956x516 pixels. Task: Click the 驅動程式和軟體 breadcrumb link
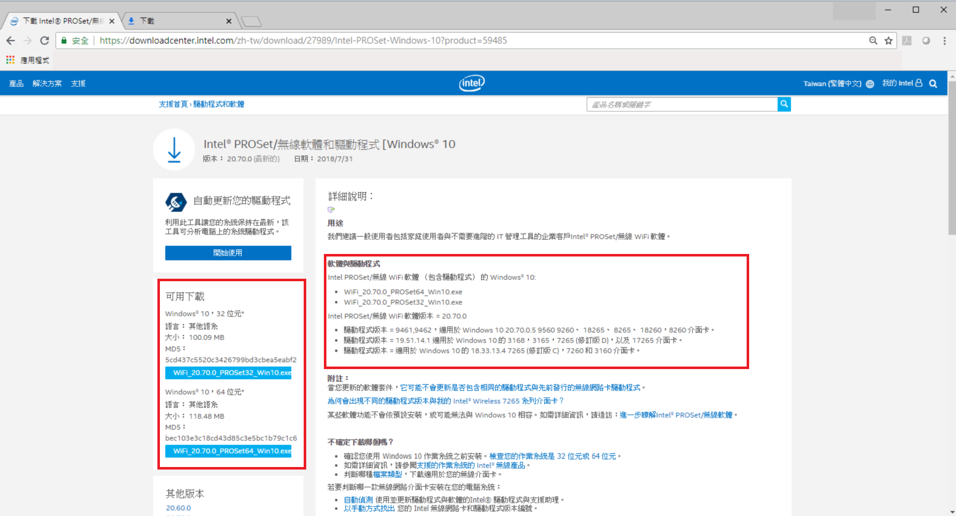(x=219, y=104)
